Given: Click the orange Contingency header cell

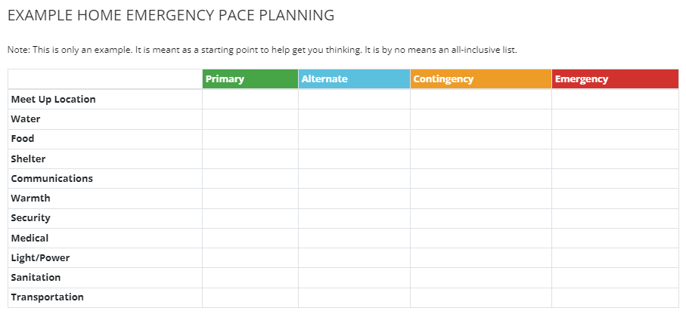Looking at the screenshot, I should click(x=481, y=79).
